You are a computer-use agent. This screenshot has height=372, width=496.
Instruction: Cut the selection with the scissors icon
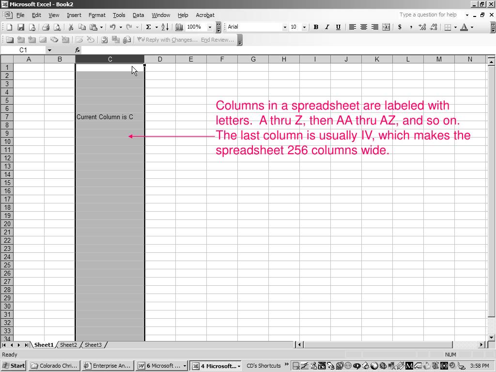[71, 27]
